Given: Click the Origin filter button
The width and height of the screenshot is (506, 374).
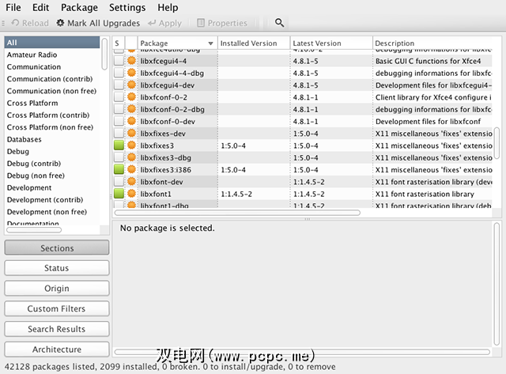Looking at the screenshot, I should tap(57, 288).
